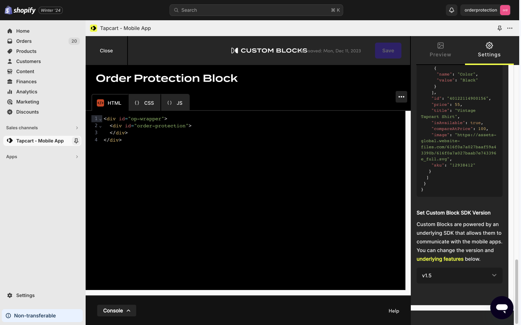Click the search magnifier icon
Image resolution: width=521 pixels, height=325 pixels.
tap(176, 10)
